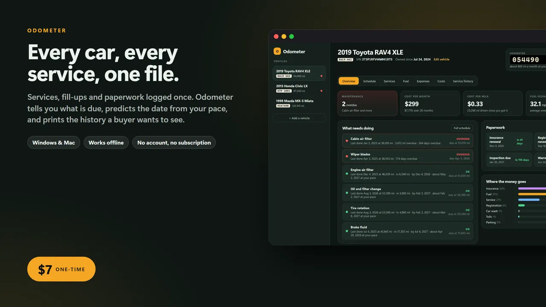Go to the Costs tab
This screenshot has height=307, width=546.
[441, 81]
